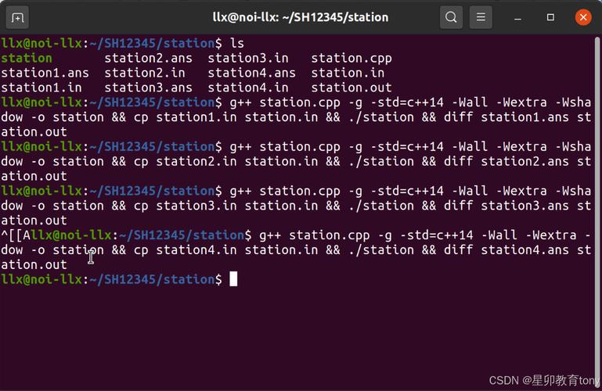Click station.cpp in the ls output
The height and width of the screenshot is (391, 602).
[x=351, y=59]
